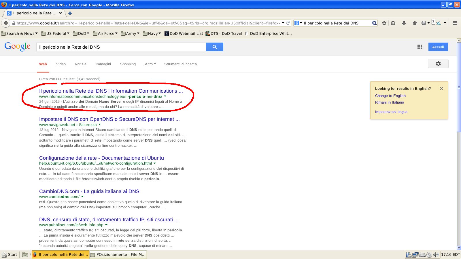Switch to the Immagini tab
Viewport: 461px width, 259px height.
[103, 64]
